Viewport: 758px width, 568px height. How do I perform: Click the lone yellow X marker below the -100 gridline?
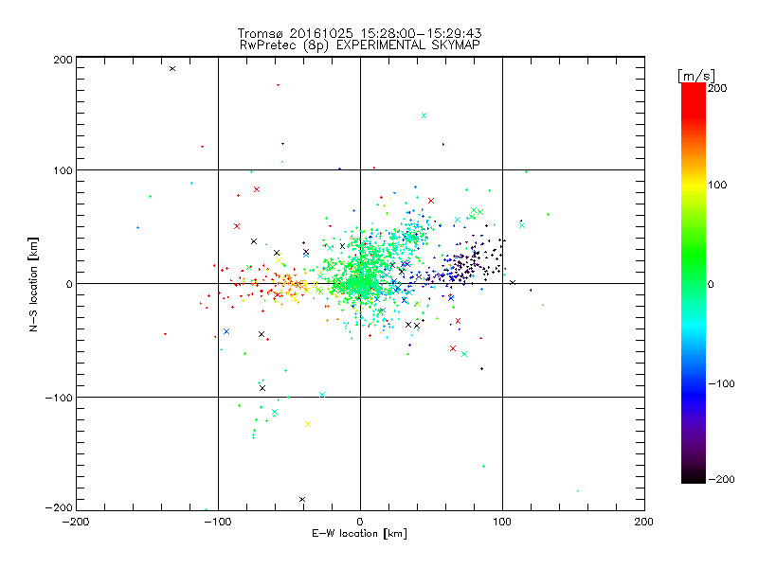pyautogui.click(x=308, y=424)
